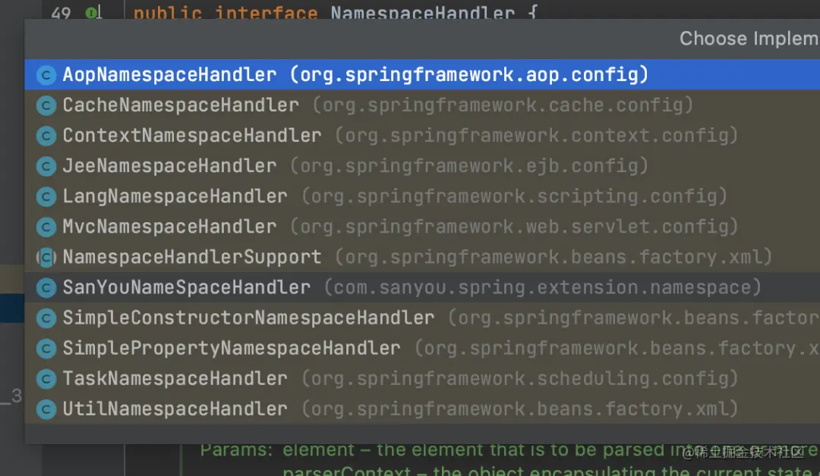
Task: Open ContextNamespaceHandler implementation
Action: (422, 135)
